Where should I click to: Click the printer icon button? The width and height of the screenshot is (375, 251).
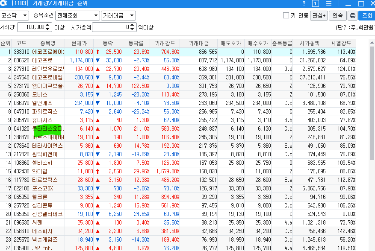[x=352, y=15]
